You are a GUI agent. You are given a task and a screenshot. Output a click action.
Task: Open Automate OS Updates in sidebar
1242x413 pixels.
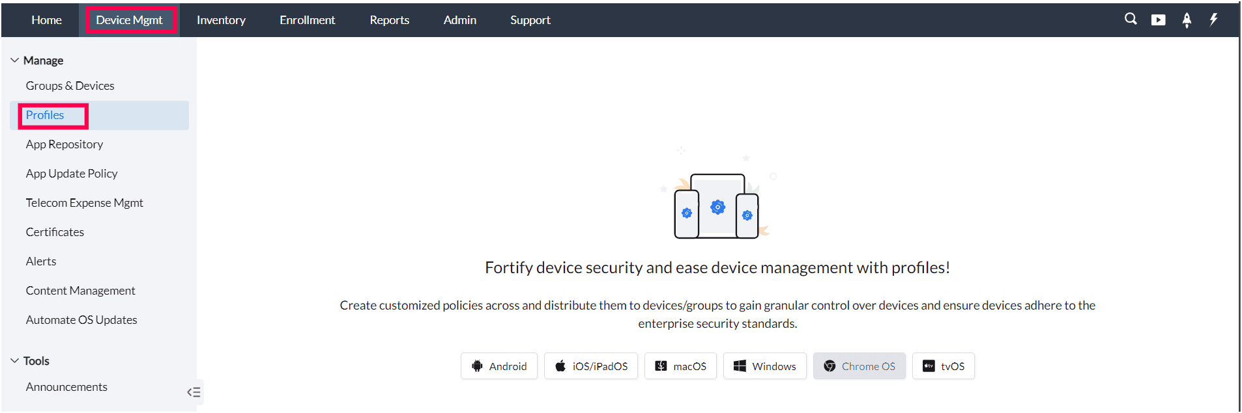(81, 320)
